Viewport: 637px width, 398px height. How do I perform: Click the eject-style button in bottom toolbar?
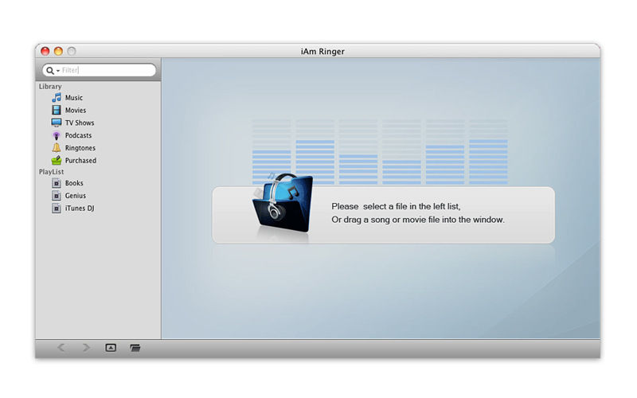111,348
